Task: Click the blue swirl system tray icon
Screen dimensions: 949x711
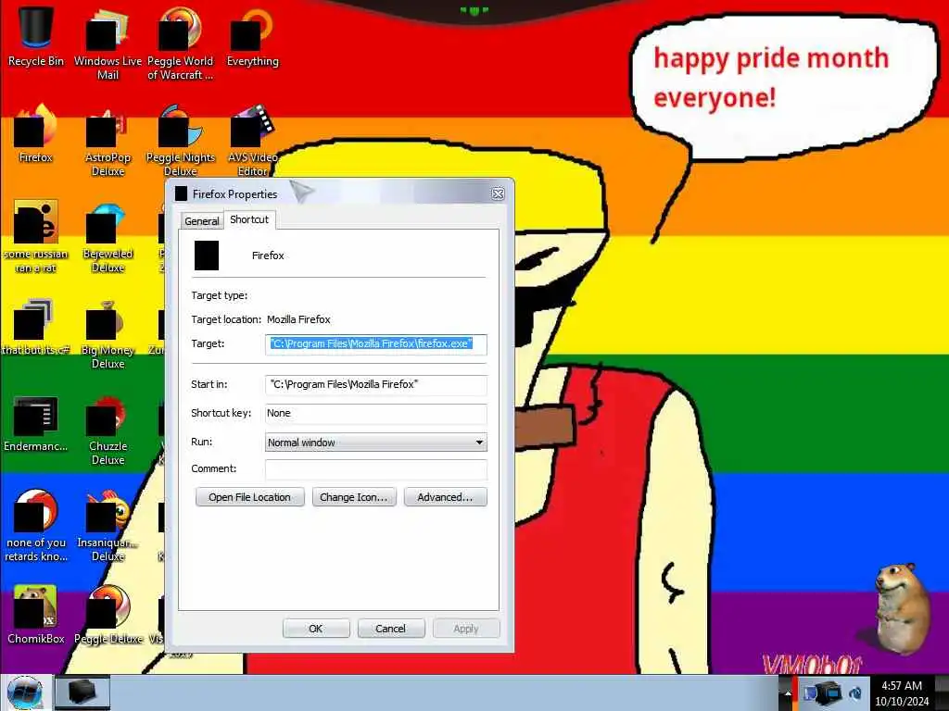Action: click(855, 692)
